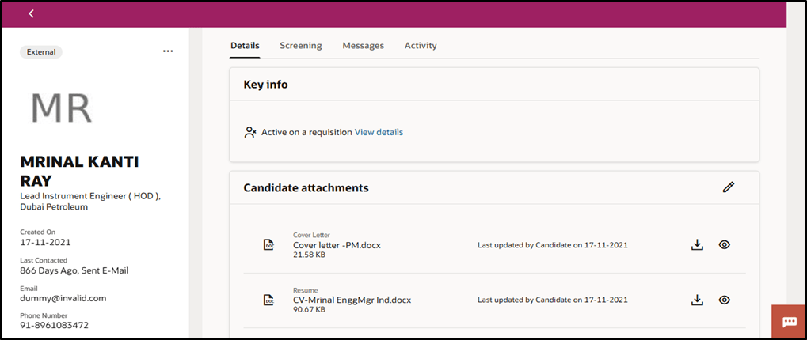Edit candidate attachments with pencil icon
807x340 pixels.
729,187
